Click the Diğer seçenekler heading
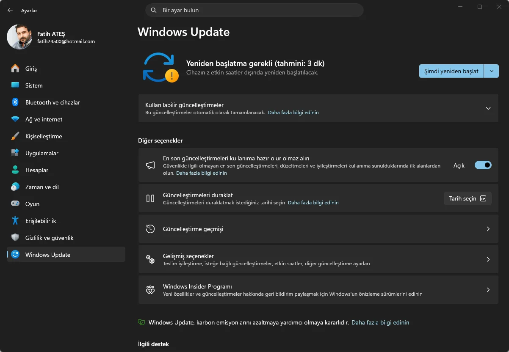The image size is (509, 352). tap(160, 140)
